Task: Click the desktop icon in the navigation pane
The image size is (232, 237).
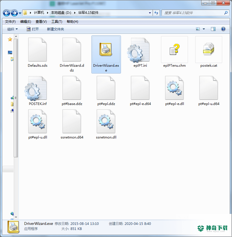Action: pyautogui.click(x=10, y=52)
